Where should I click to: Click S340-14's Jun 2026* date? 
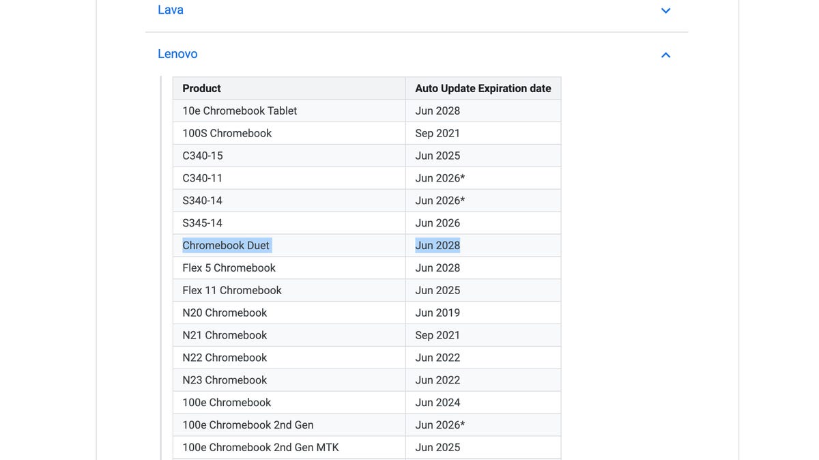(x=440, y=201)
